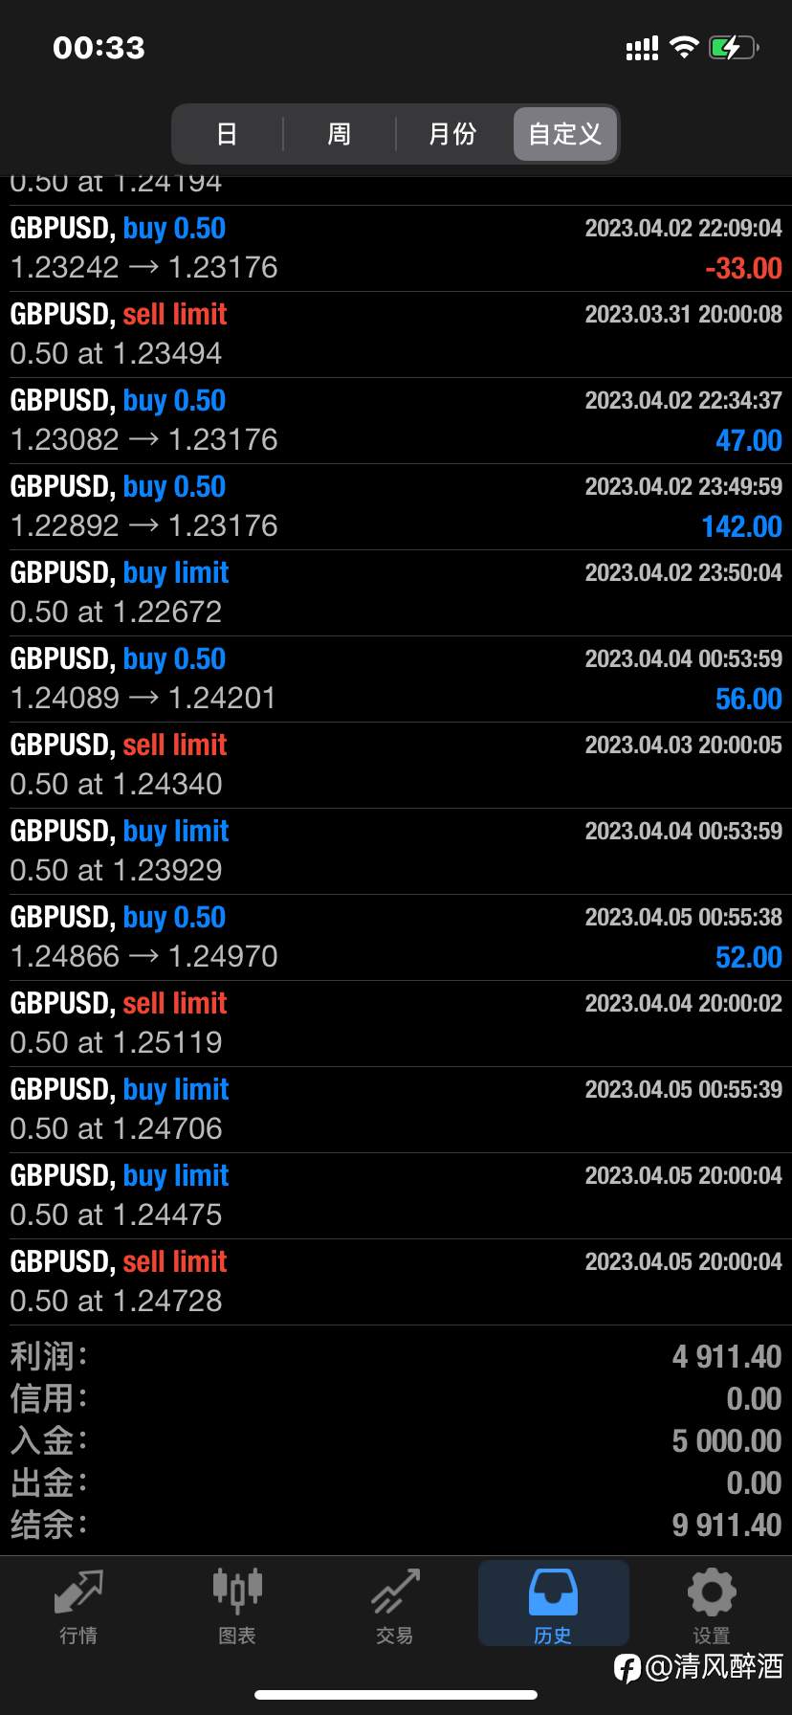Open the buy trade with -33.00 loss
This screenshot has height=1715, width=792.
[x=396, y=249]
